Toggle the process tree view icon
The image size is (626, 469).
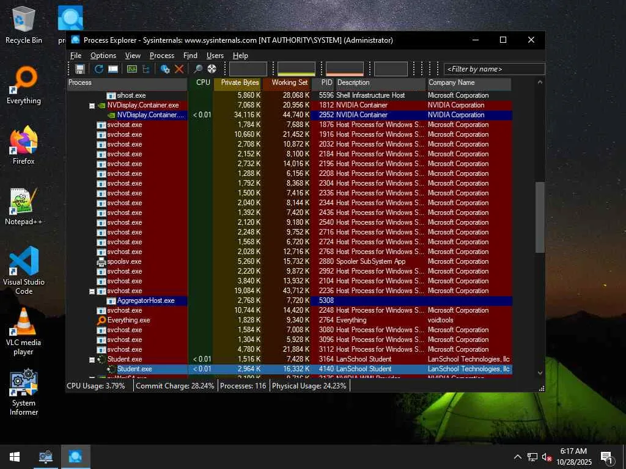click(x=146, y=69)
